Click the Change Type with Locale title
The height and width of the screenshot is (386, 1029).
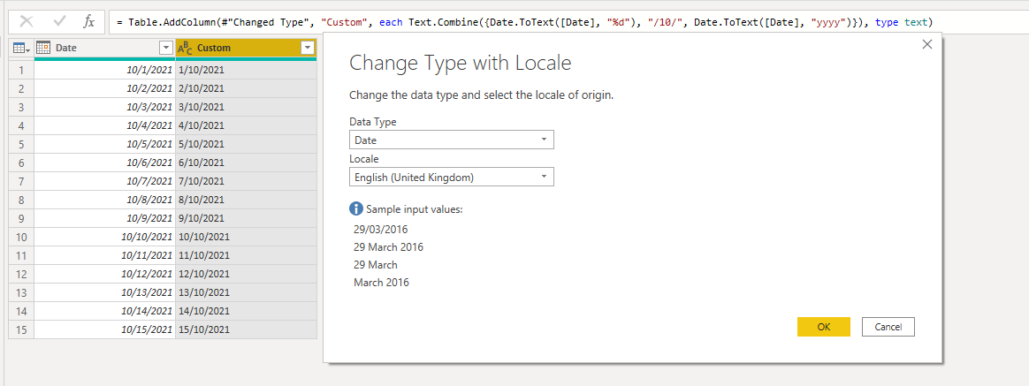click(460, 62)
